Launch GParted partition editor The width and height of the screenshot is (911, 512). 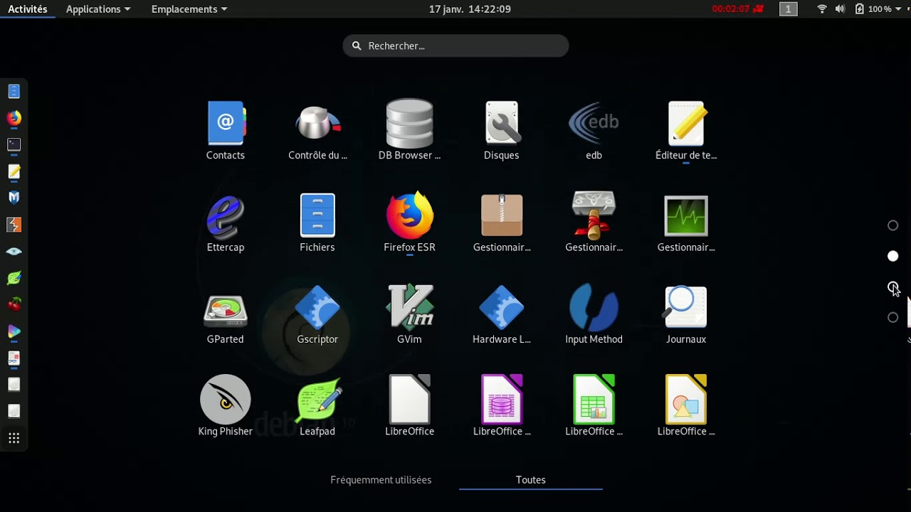pyautogui.click(x=225, y=316)
